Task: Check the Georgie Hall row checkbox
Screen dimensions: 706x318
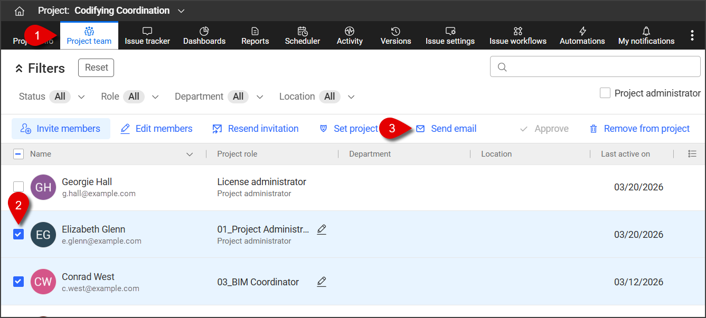Action: click(18, 187)
